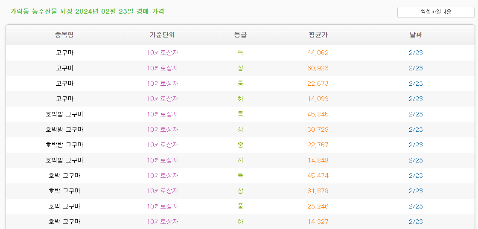This screenshot has height=229, width=478.
Task: Click date 2/23 in the 14,093 row
Action: 416,99
